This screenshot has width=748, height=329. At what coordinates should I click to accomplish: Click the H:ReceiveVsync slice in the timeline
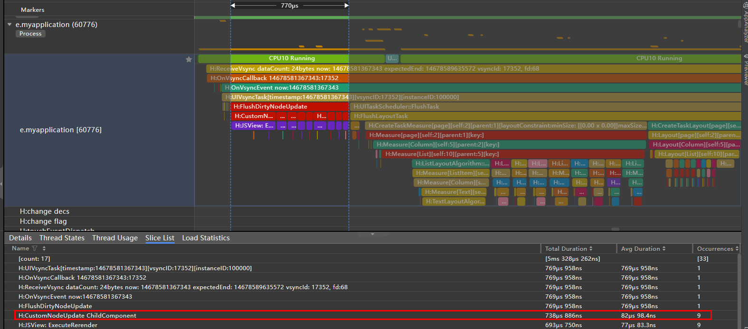click(474, 69)
